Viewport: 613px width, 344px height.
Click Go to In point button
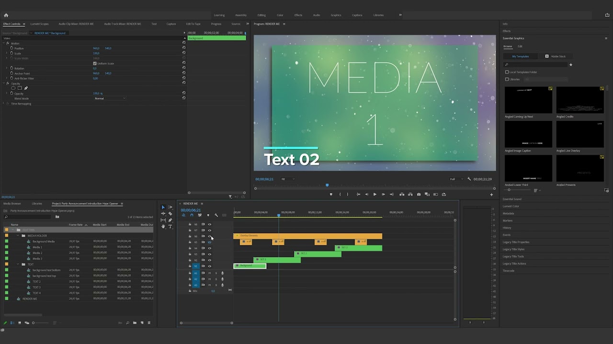tap(358, 194)
